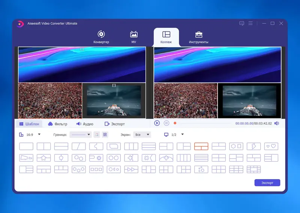The height and width of the screenshot is (213, 300).
Task: Select the two large circles template
Action: click(114, 158)
